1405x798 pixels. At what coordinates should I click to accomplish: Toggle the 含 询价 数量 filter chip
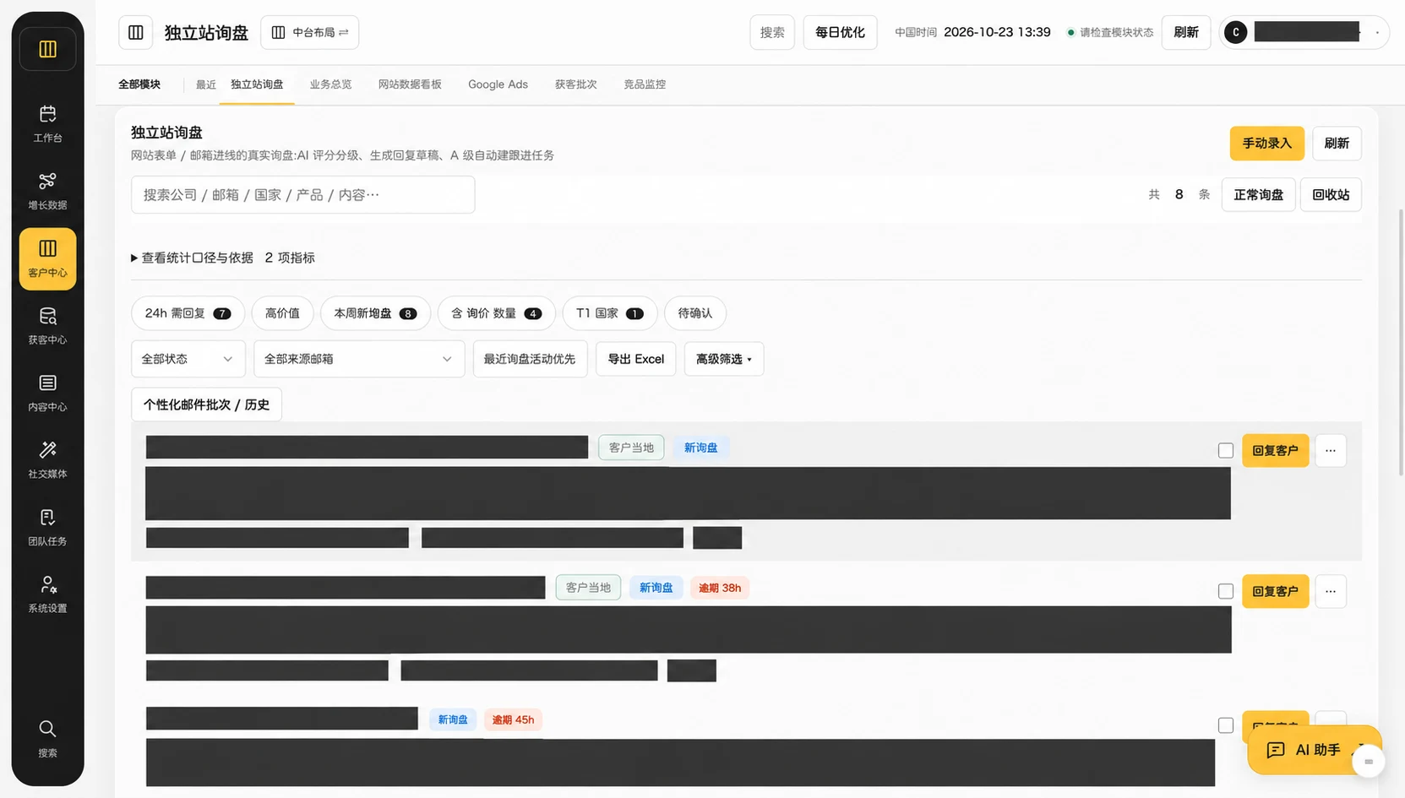pyautogui.click(x=497, y=313)
